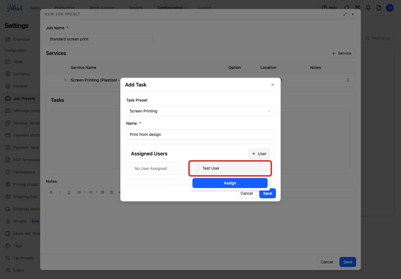Toggle underline in Notes editor

tap(69, 192)
